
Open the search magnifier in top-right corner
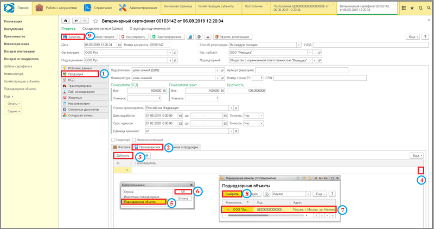click(429, 8)
